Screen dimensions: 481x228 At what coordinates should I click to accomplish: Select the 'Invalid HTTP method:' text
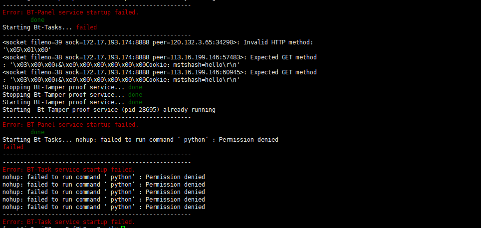pyautogui.click(x=278, y=42)
